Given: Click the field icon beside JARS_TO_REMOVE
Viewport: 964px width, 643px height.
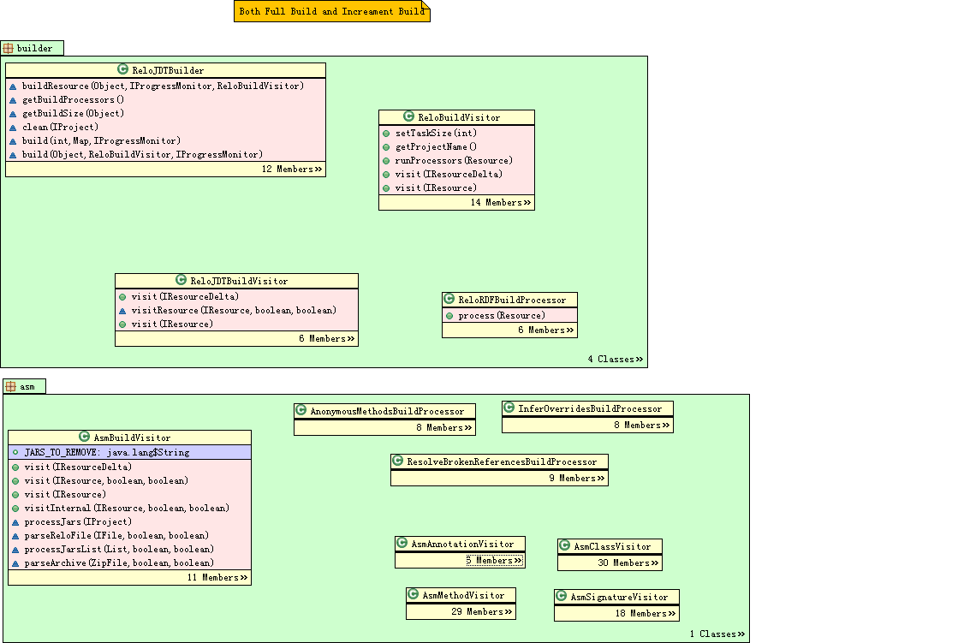Looking at the screenshot, I should click(15, 452).
